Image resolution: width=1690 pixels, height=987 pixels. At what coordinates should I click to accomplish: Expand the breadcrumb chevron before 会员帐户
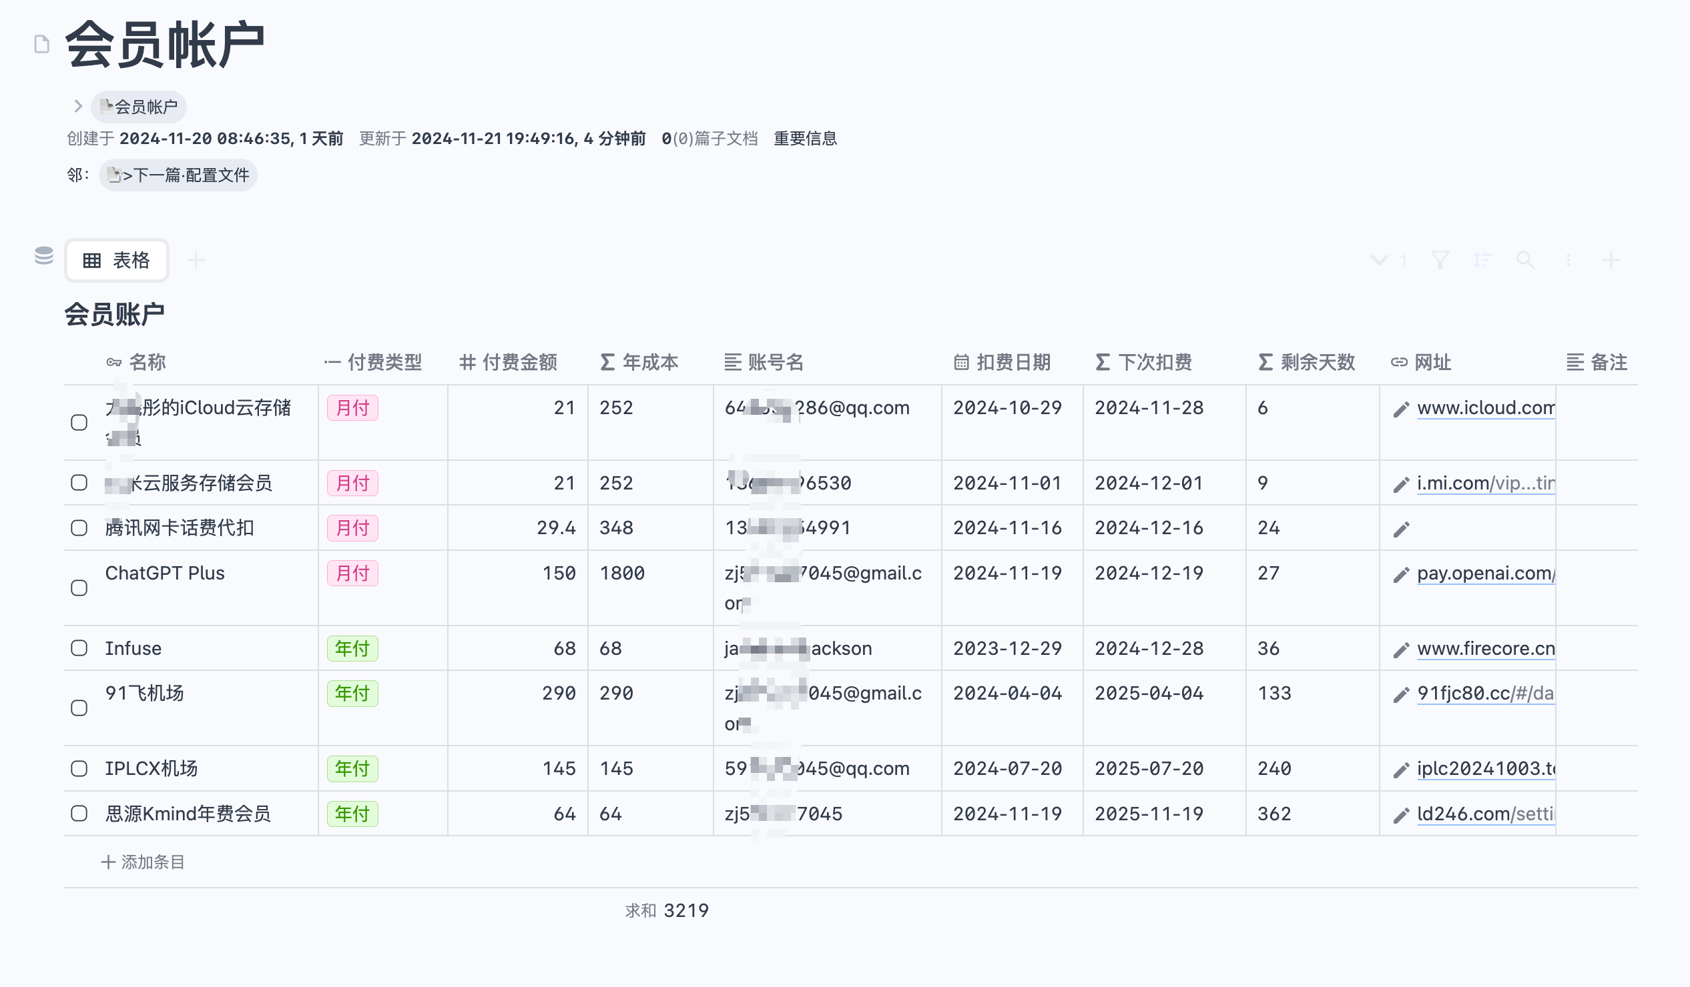click(x=78, y=106)
